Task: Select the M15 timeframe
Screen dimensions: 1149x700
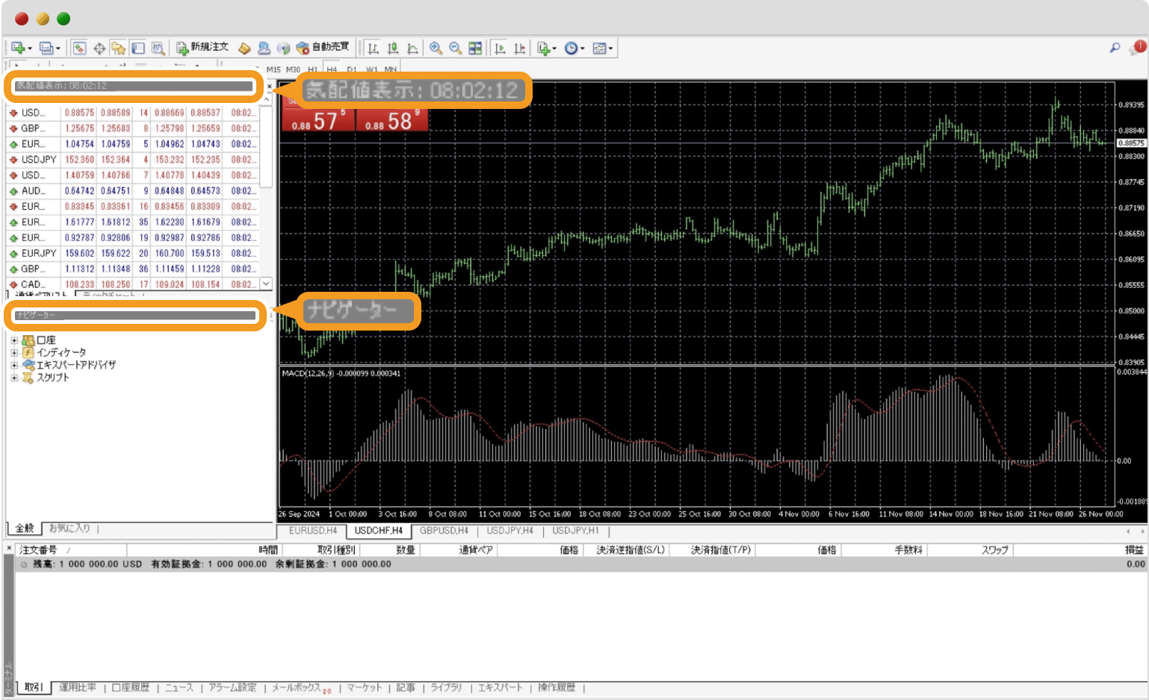Action: 273,69
